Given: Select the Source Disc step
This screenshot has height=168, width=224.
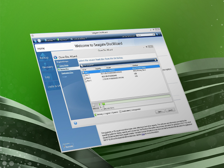Looking at the screenshot, I should (64, 69).
